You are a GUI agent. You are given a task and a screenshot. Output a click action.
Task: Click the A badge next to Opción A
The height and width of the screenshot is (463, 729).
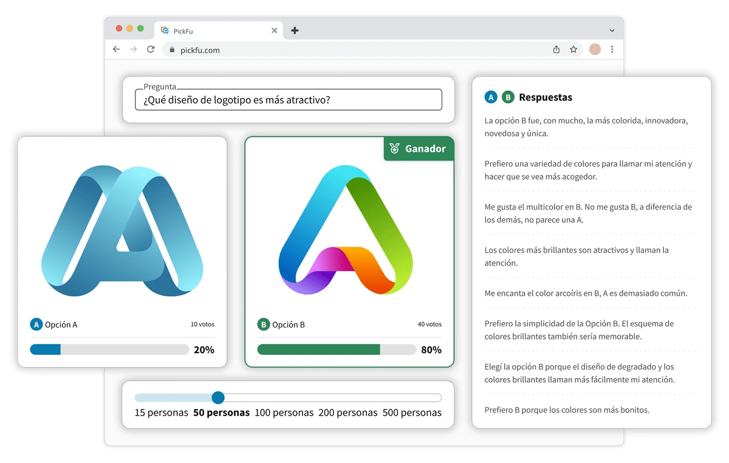point(36,324)
